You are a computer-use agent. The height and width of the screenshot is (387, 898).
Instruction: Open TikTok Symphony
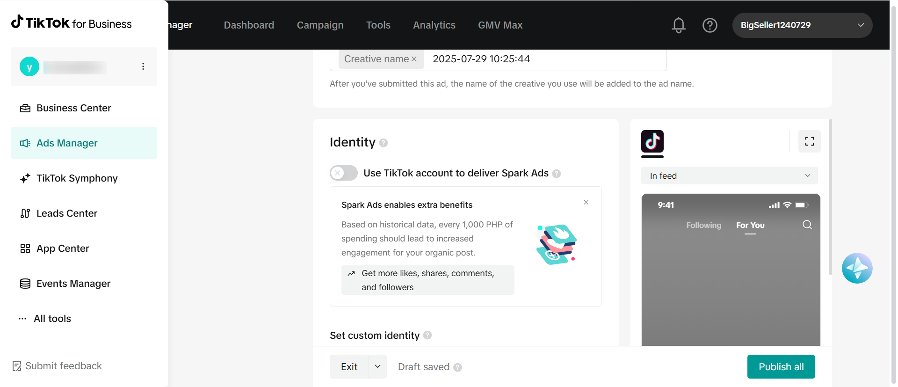84,178
